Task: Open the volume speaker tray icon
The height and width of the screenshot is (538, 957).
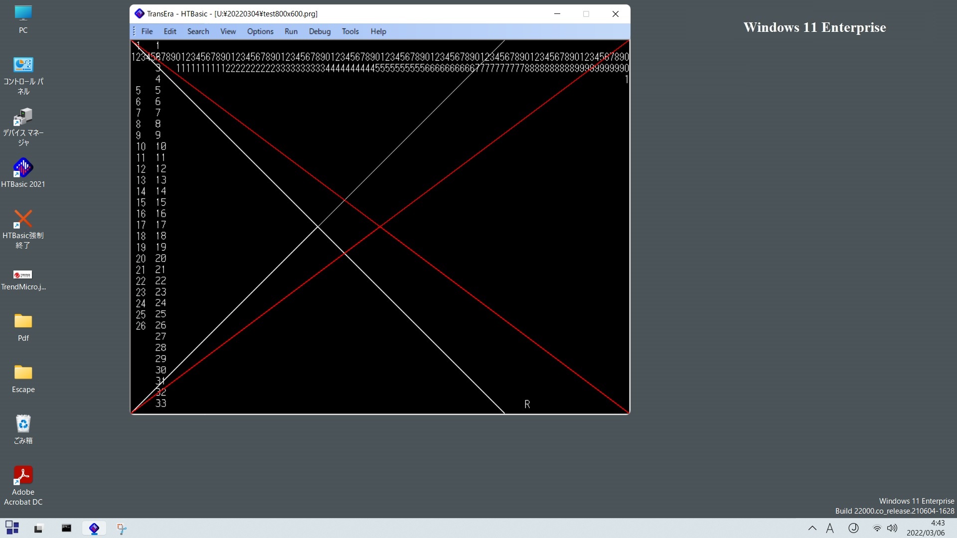Action: point(892,528)
